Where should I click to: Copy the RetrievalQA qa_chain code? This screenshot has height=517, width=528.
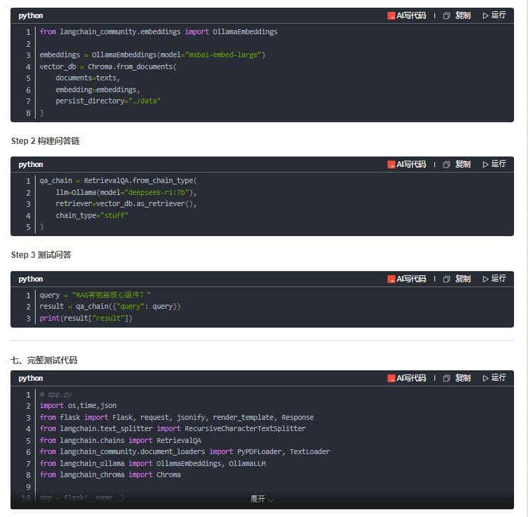tap(457, 164)
